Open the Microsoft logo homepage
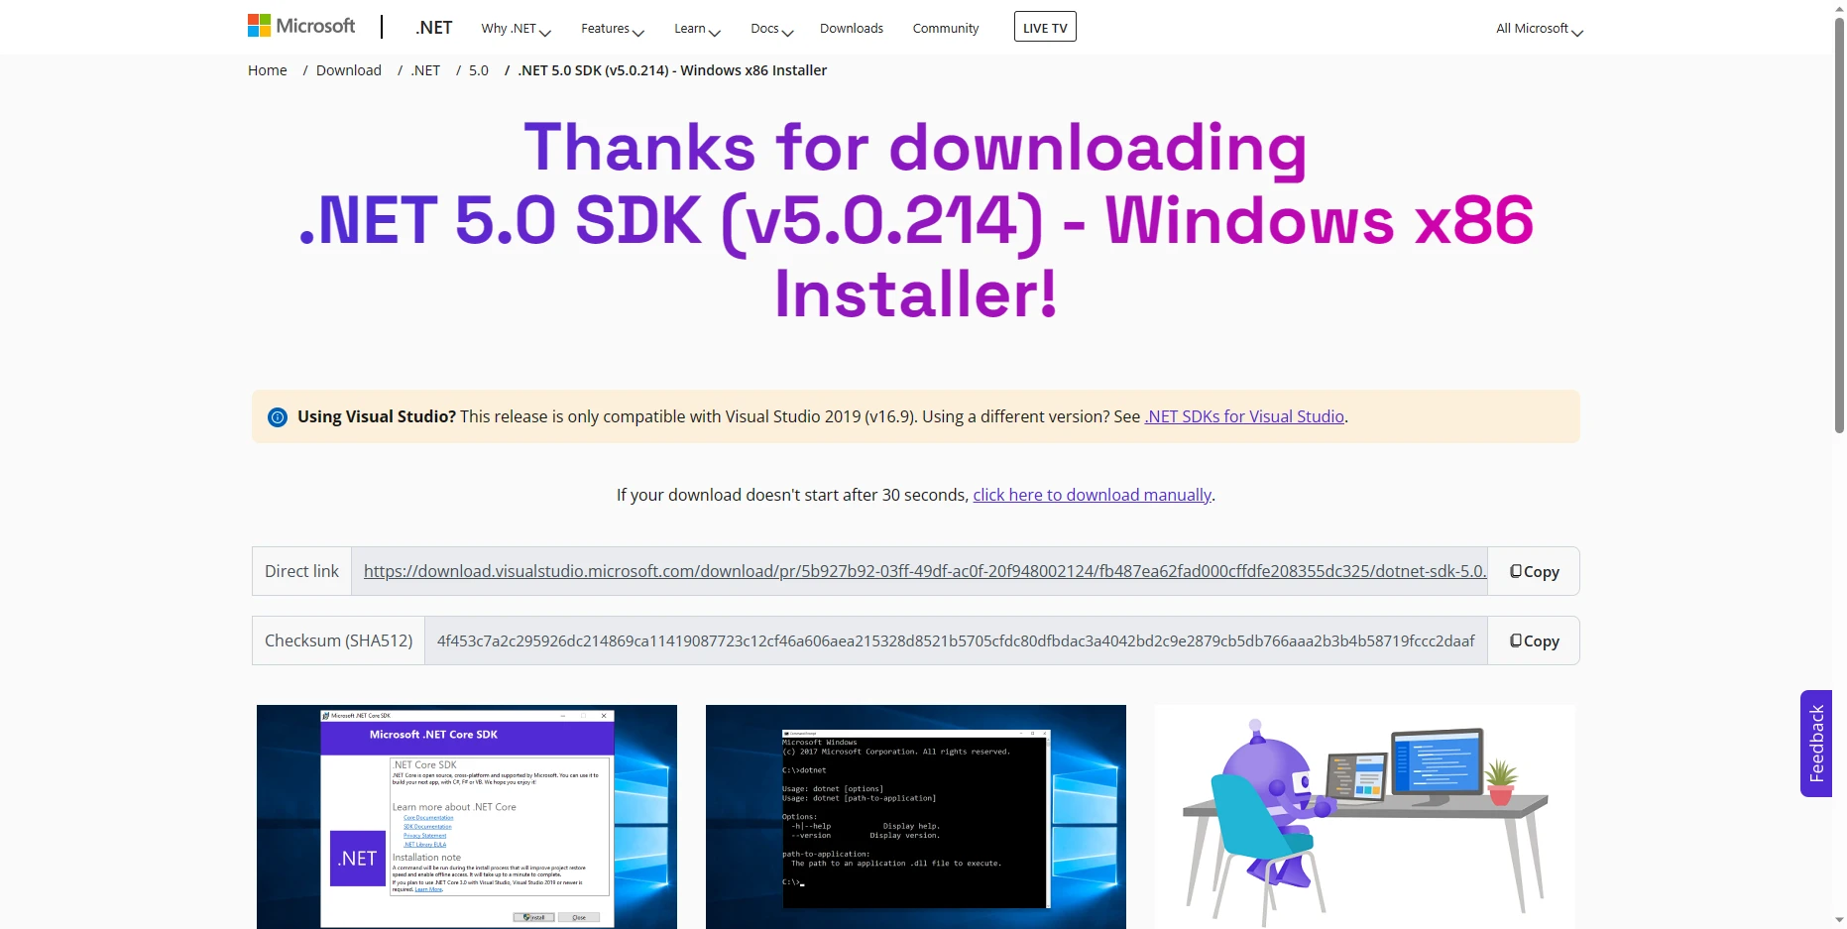The height and width of the screenshot is (929, 1847). point(300,26)
